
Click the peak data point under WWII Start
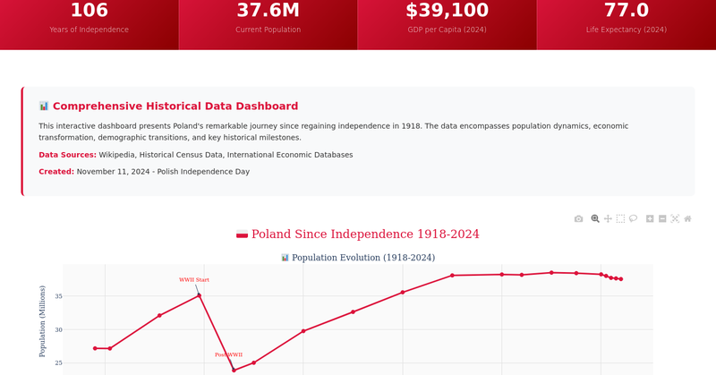tap(199, 295)
